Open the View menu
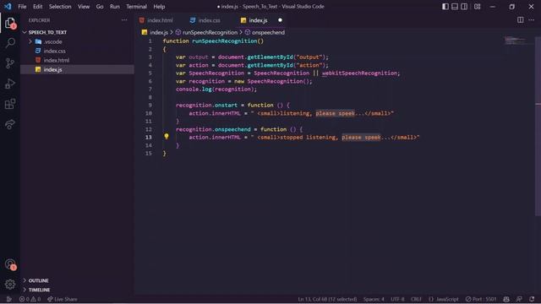The width and height of the screenshot is (541, 304). click(x=84, y=7)
